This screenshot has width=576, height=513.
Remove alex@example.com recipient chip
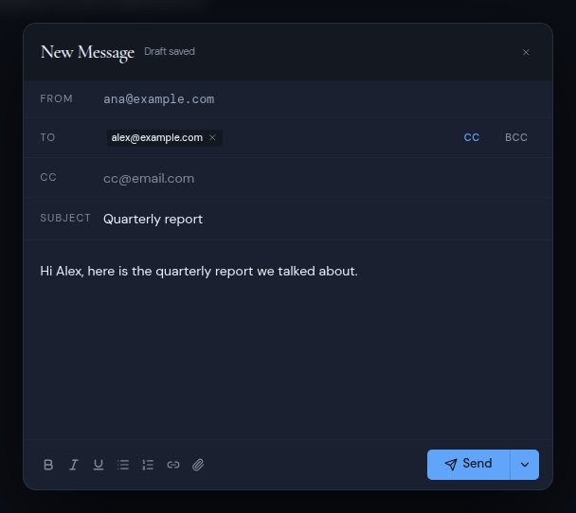(212, 137)
